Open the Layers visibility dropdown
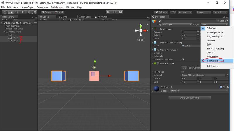Screen dimensions: 234x131 point(204,12)
